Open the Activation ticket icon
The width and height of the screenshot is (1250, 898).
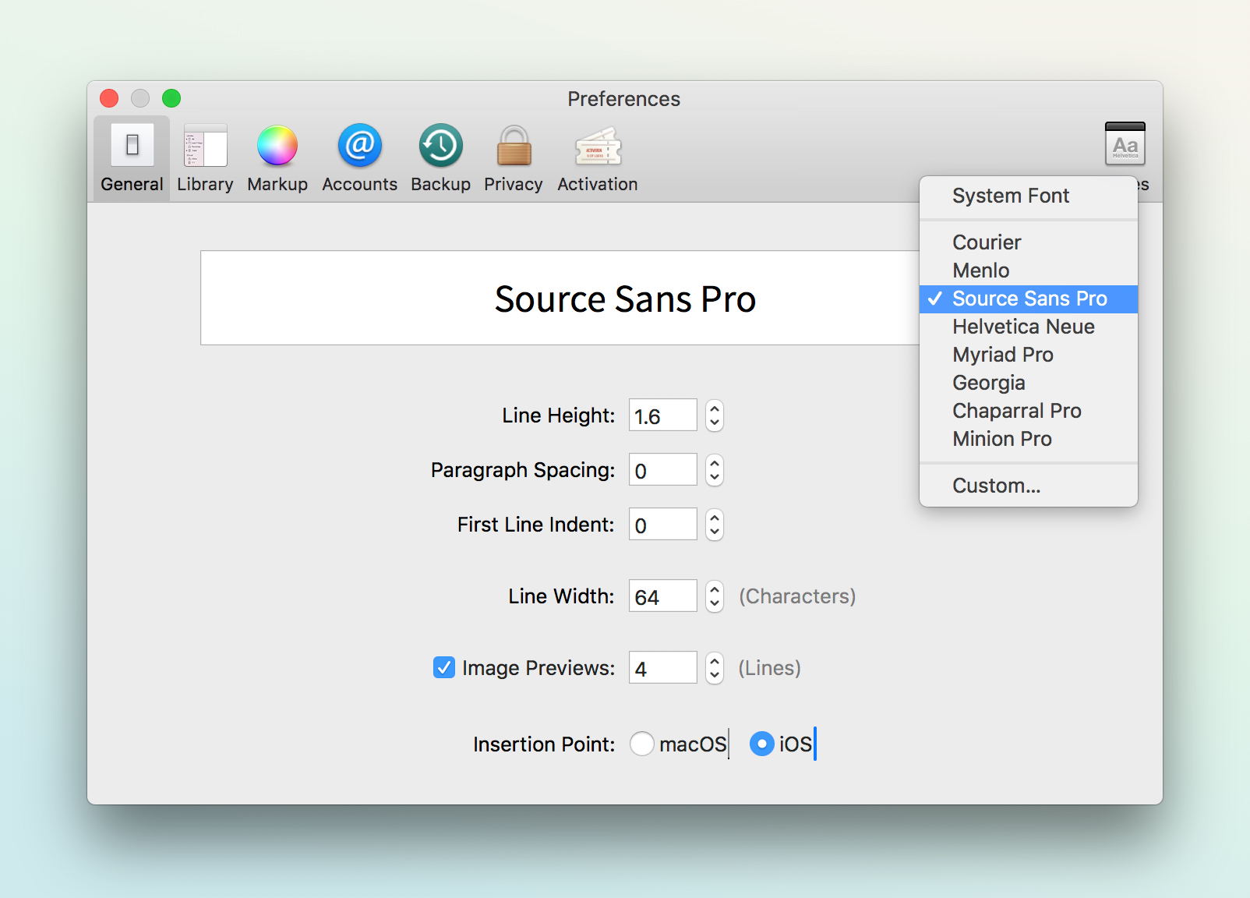click(x=598, y=147)
